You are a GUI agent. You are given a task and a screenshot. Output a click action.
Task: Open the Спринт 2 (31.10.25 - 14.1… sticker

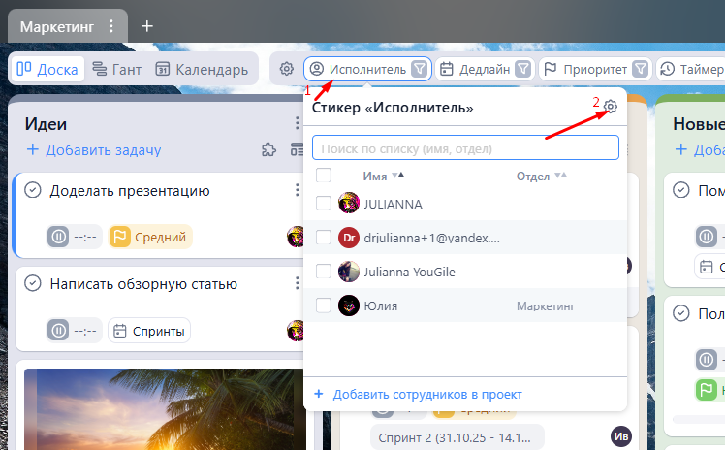coord(457,437)
